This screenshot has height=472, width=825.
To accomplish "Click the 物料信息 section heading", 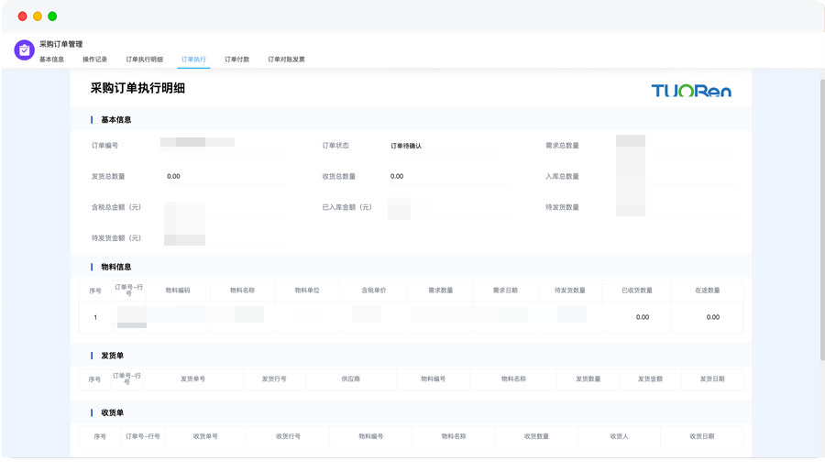I will click(x=116, y=268).
